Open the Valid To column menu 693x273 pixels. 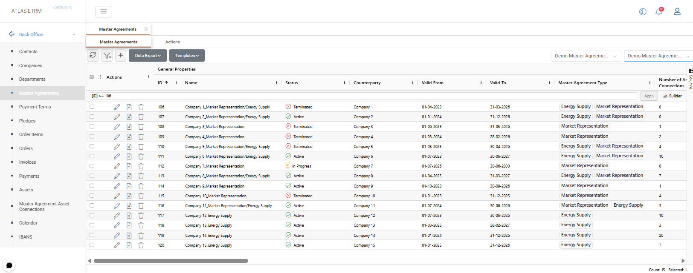pos(549,82)
